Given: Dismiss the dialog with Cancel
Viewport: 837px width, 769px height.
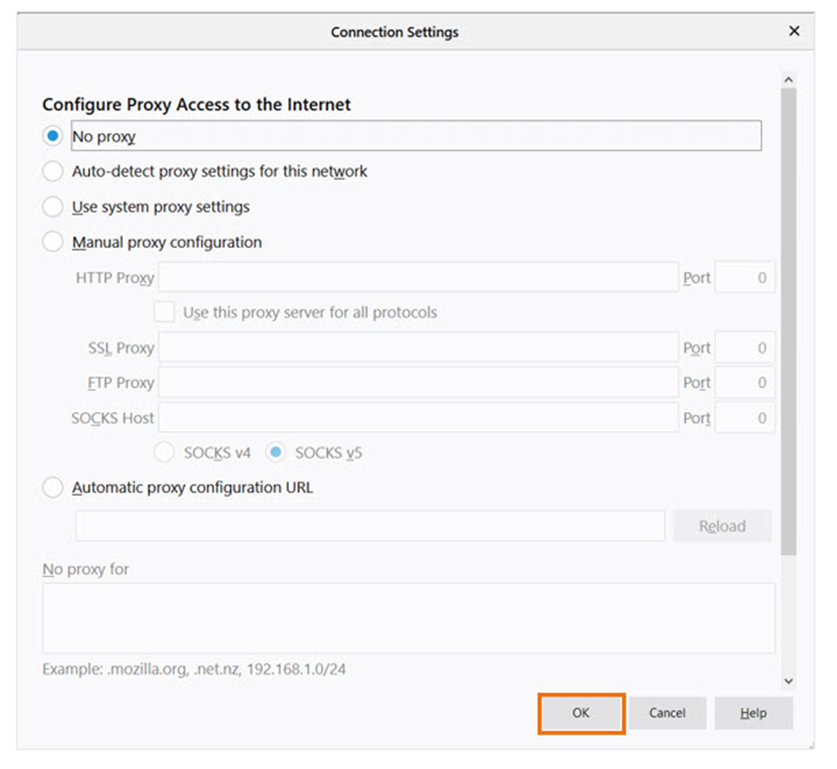Looking at the screenshot, I should (x=668, y=712).
